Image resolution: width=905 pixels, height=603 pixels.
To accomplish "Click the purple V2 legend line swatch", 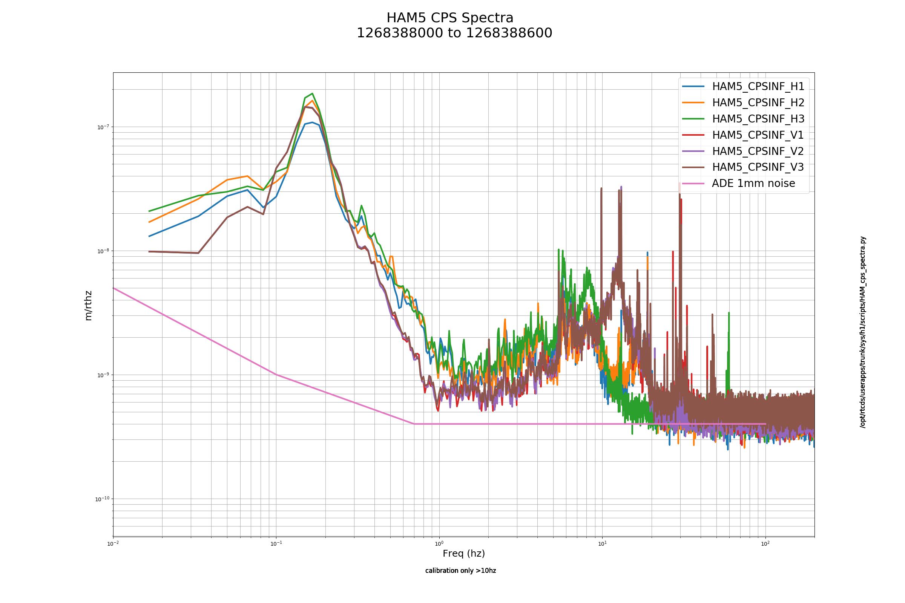I will [693, 151].
